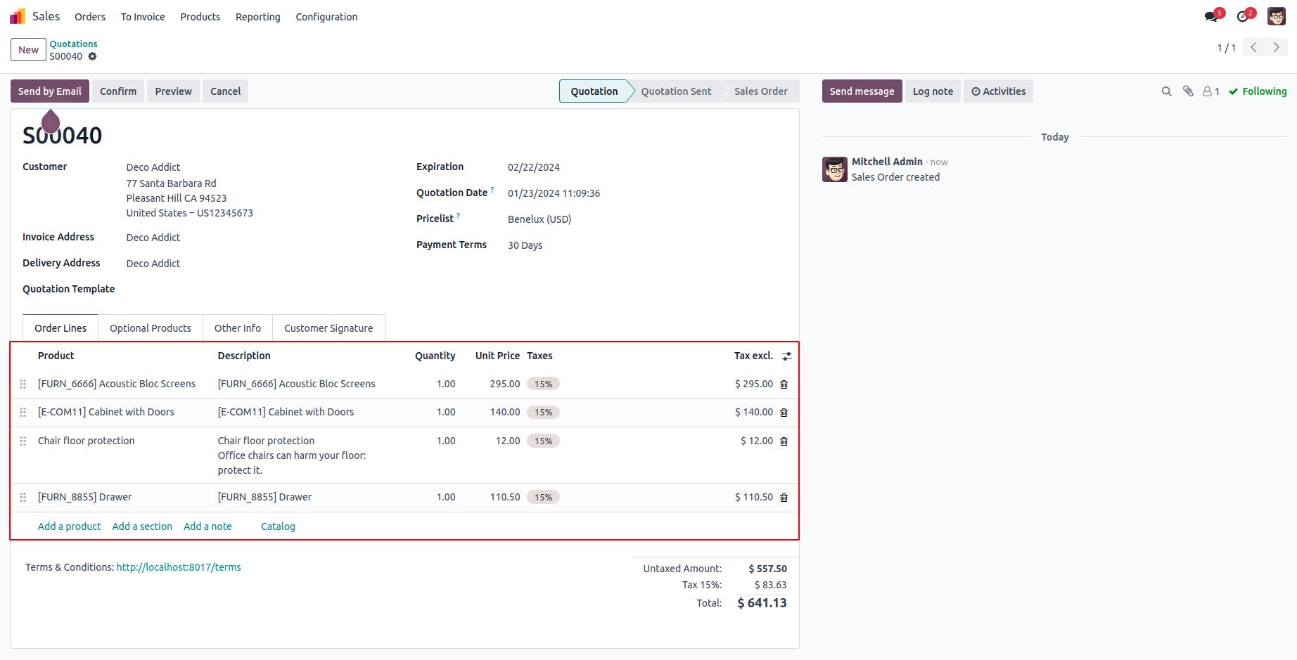The image size is (1297, 660).
Task: Follow the Terms & Conditions link
Action: (x=179, y=567)
